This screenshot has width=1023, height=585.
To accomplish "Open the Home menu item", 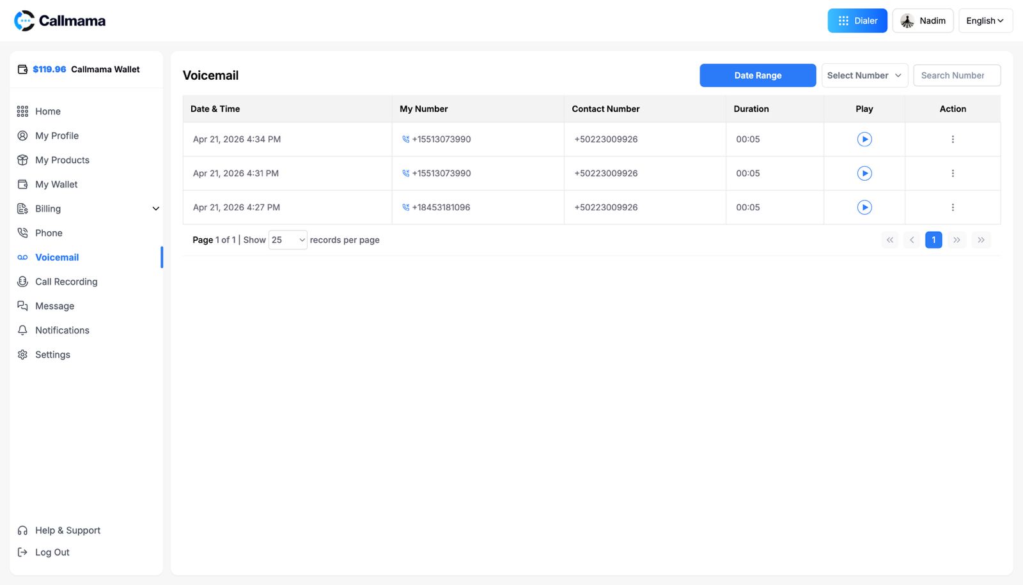I will pos(48,111).
